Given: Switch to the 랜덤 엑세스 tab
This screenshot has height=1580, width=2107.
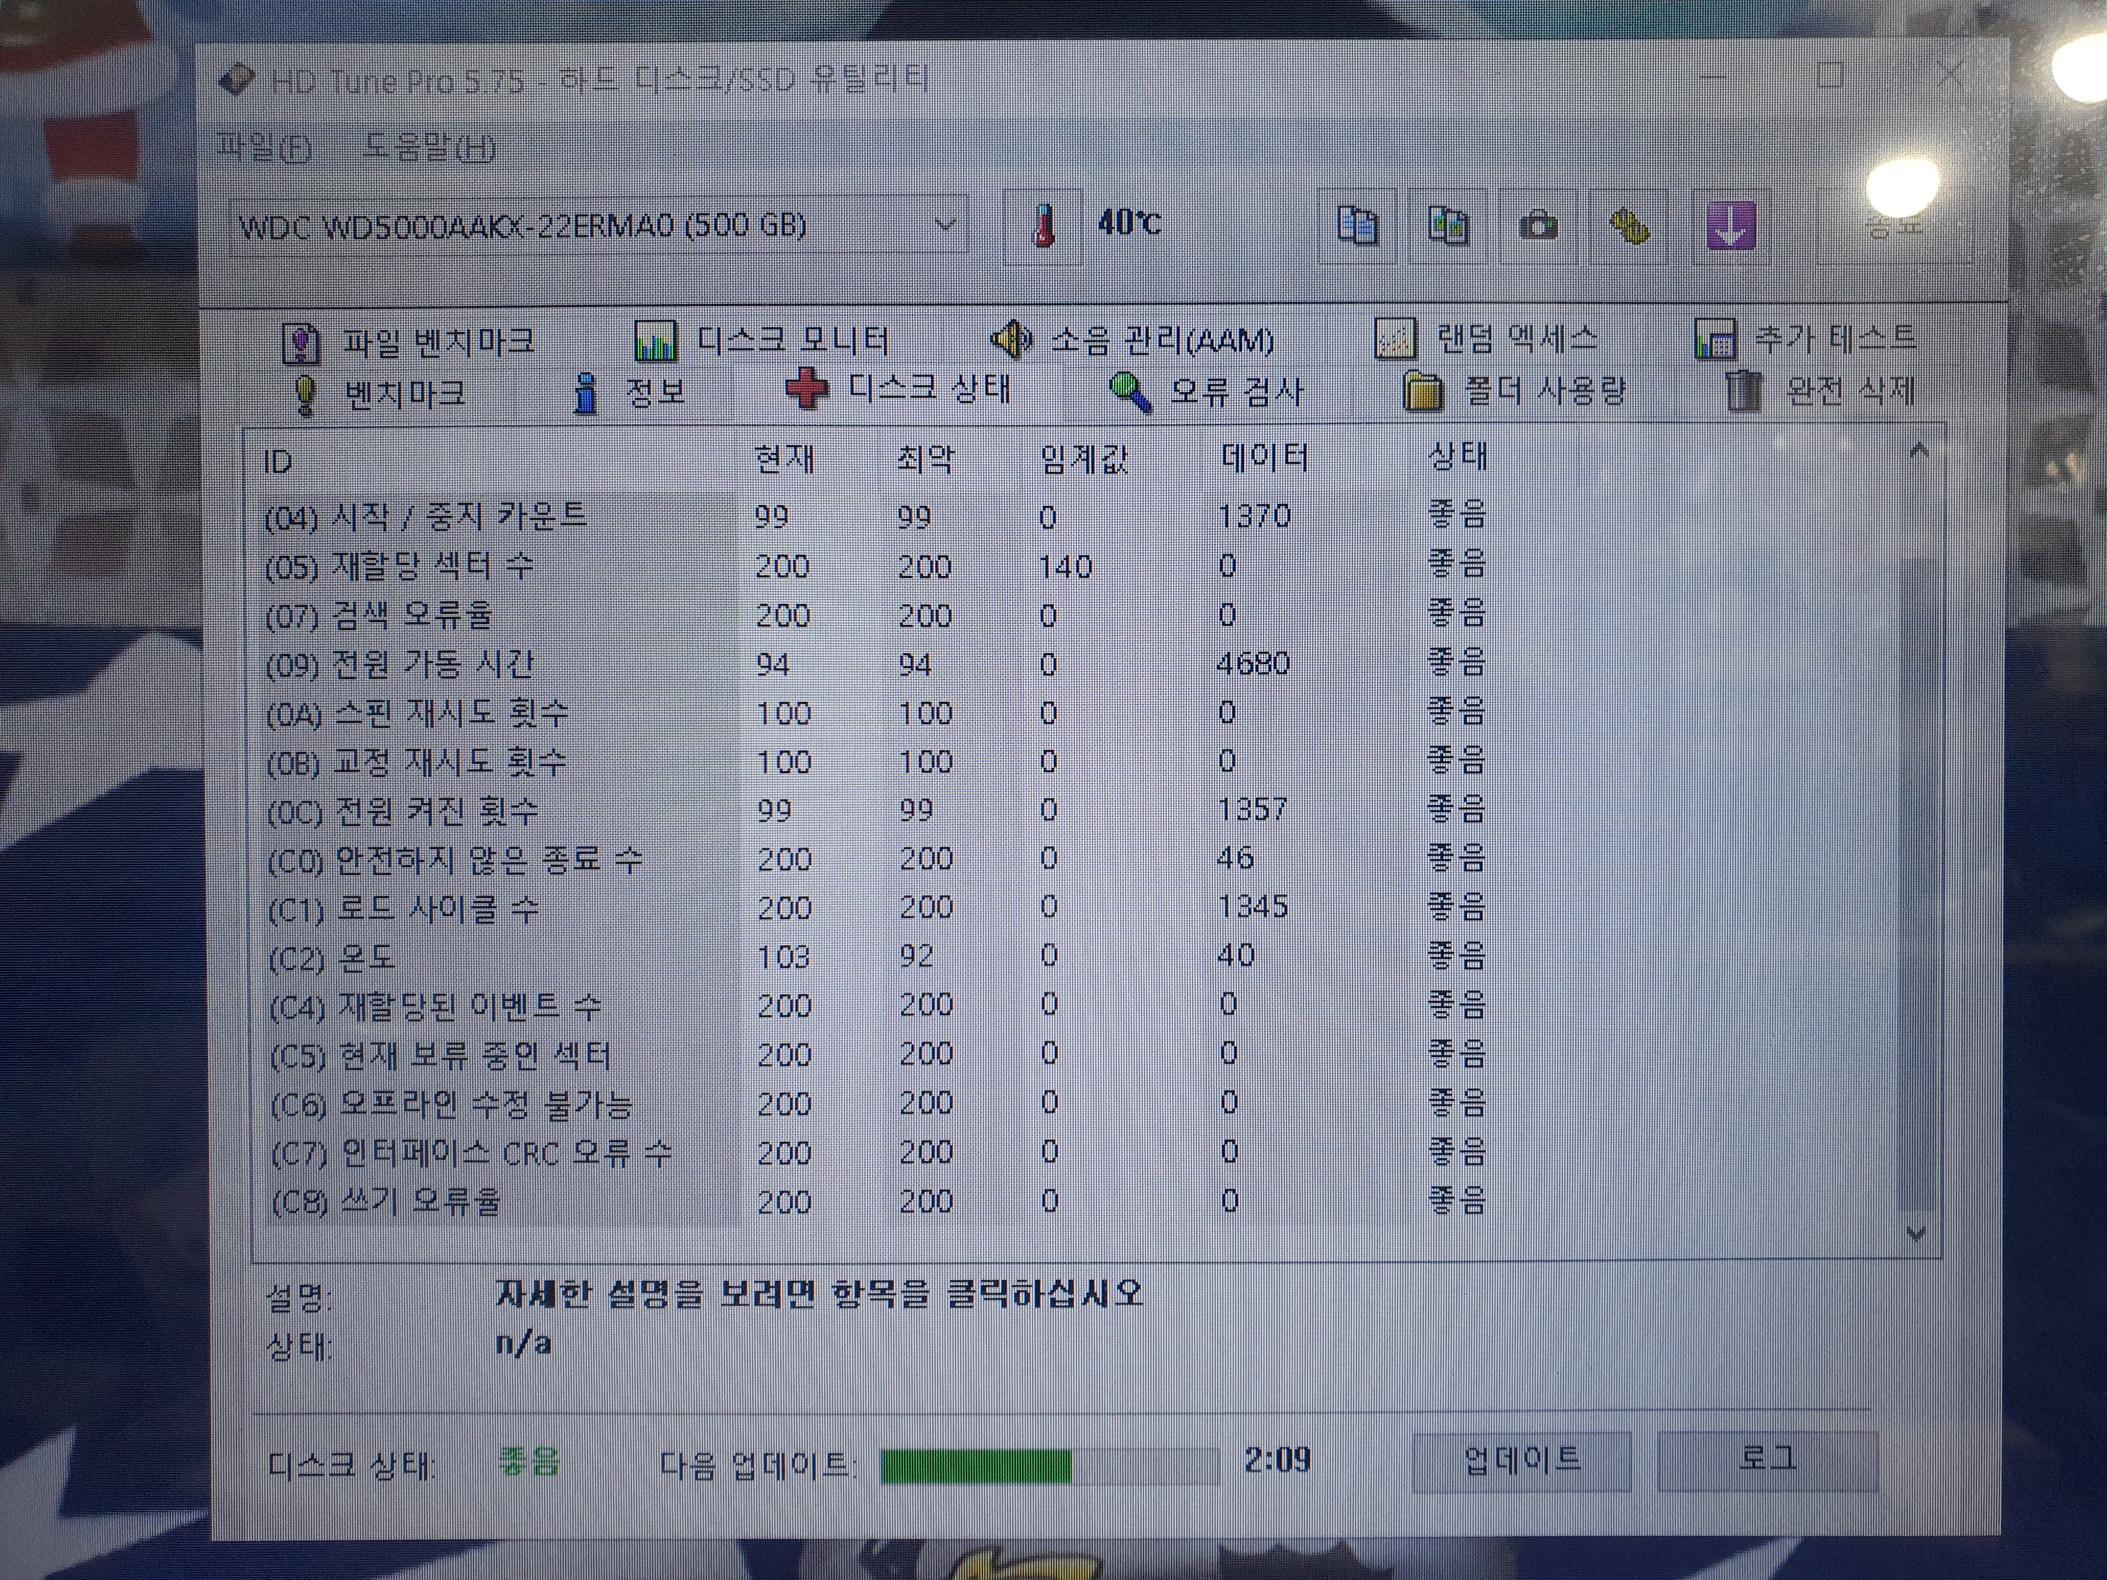Looking at the screenshot, I should pos(1487,338).
